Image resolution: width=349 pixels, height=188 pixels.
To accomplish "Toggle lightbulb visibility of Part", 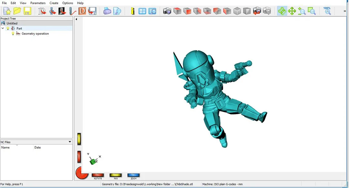I will (8, 28).
